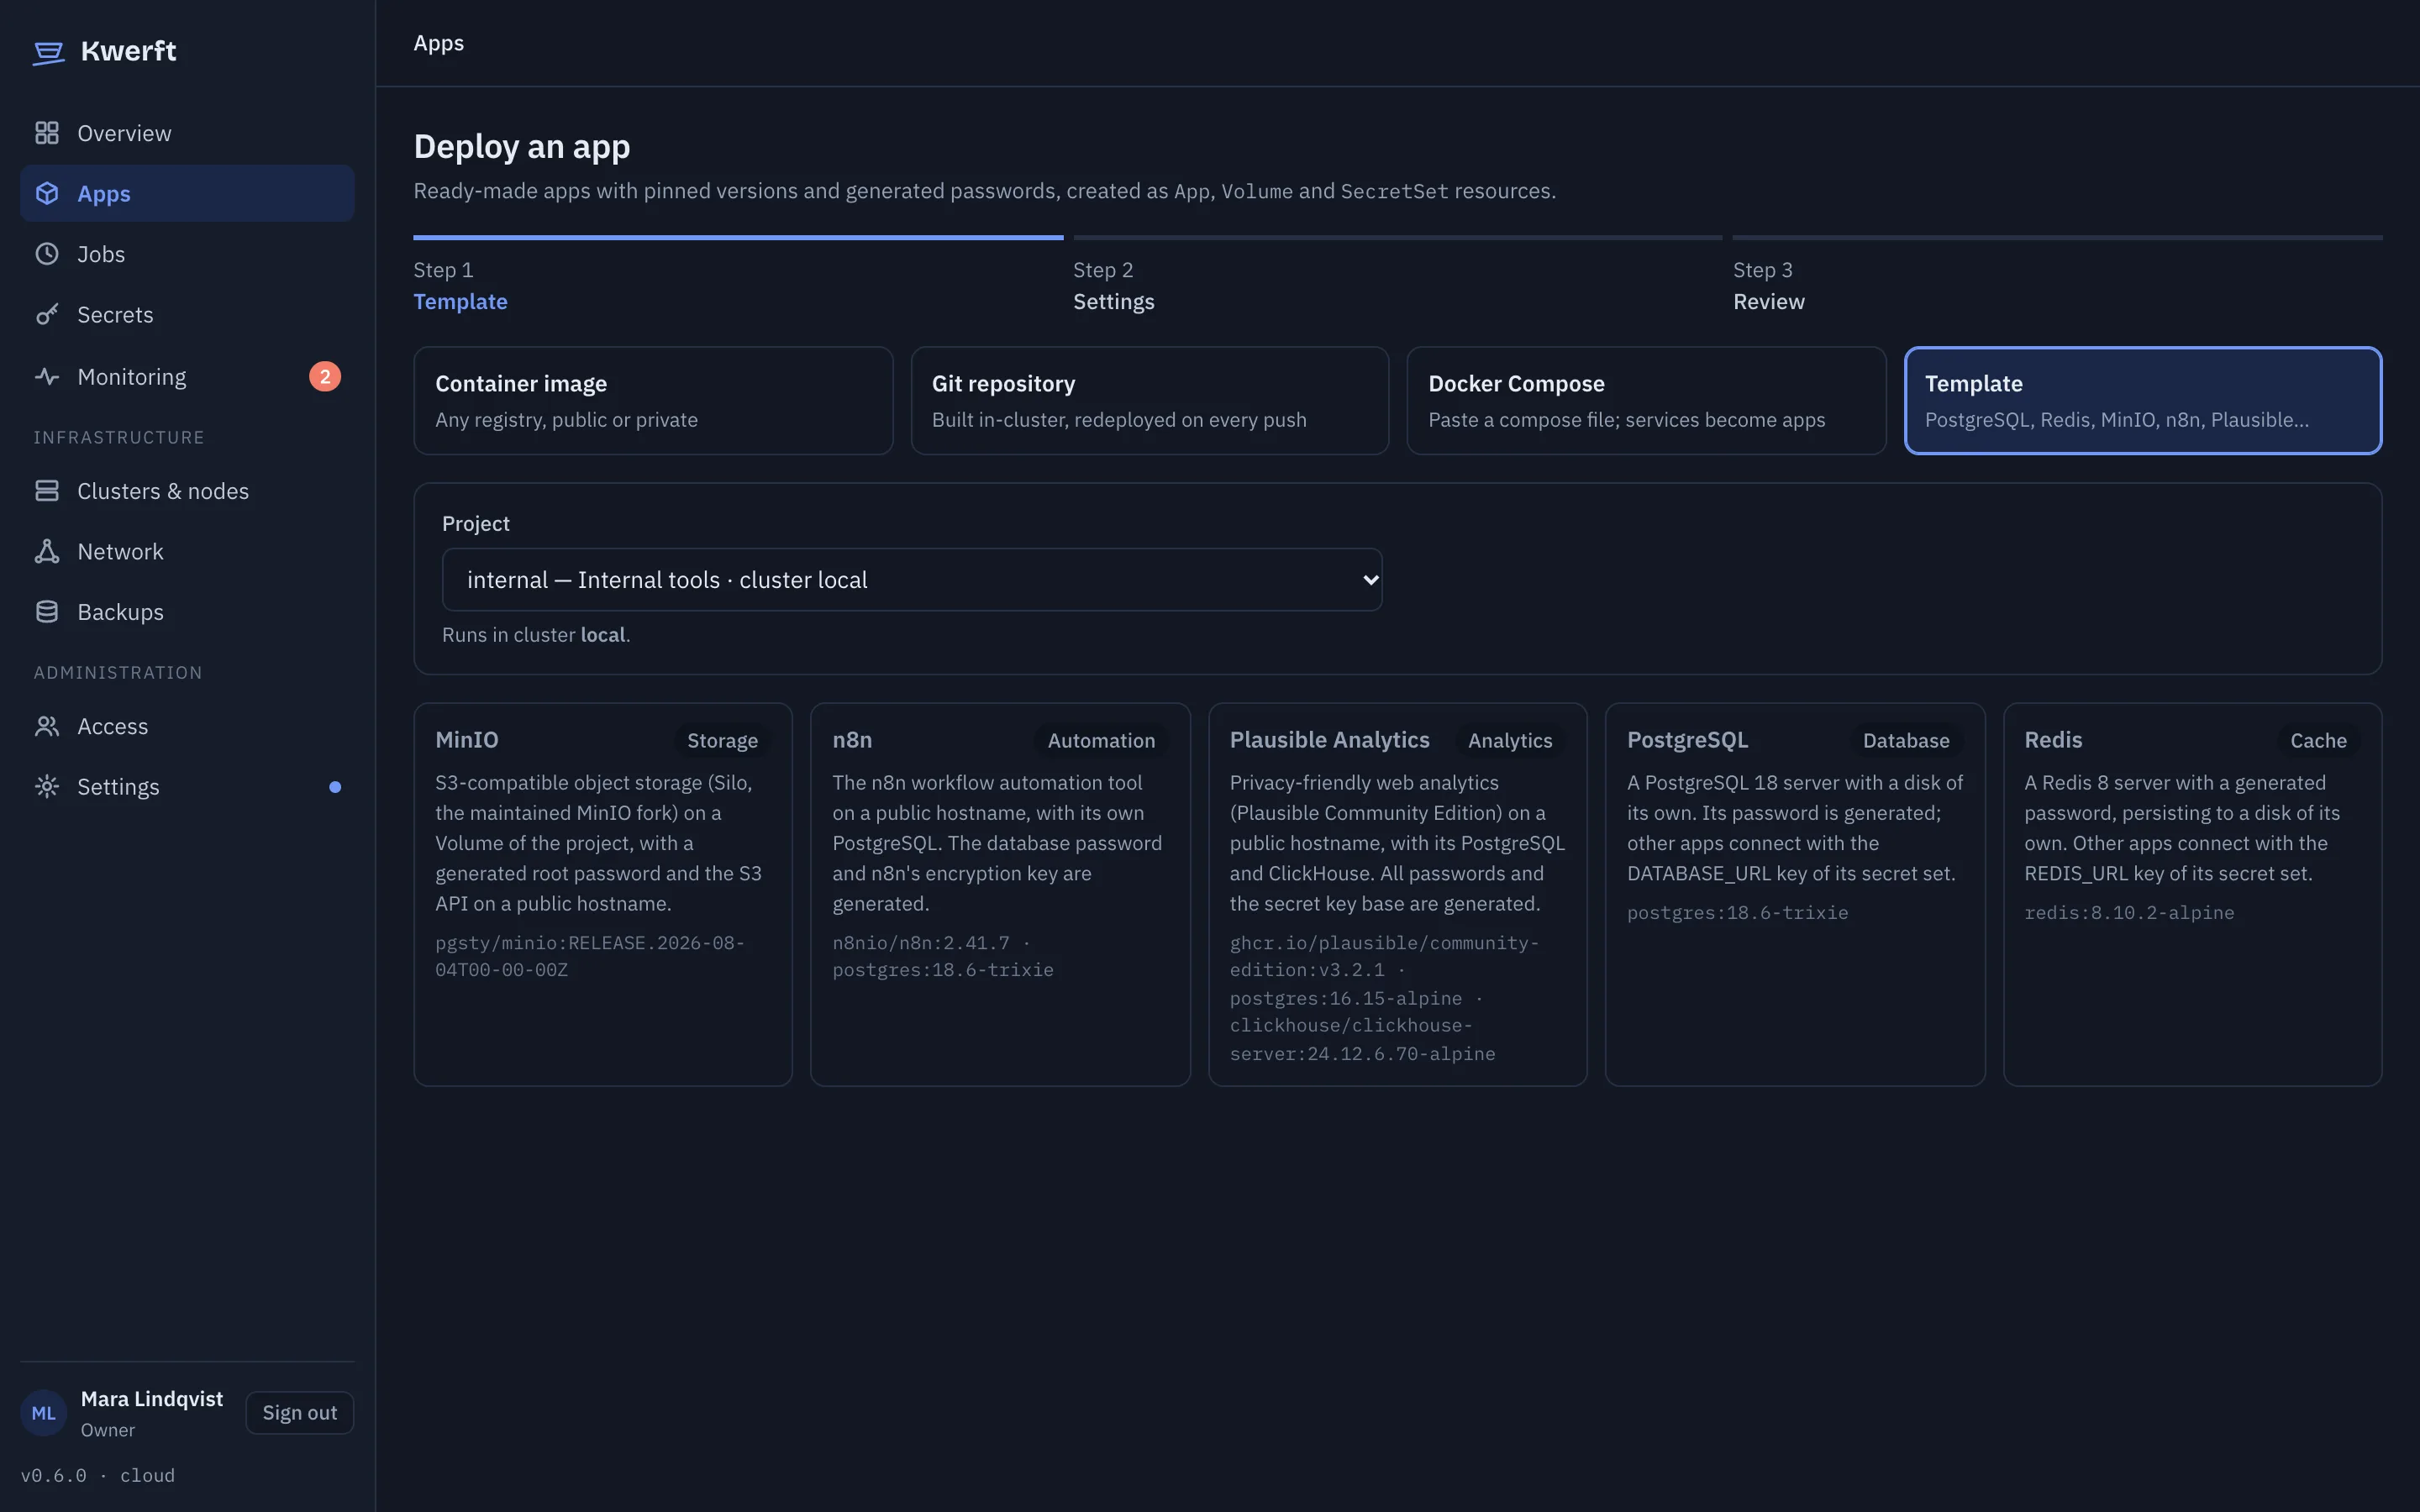The width and height of the screenshot is (2420, 1512).
Task: Click the n8nio/n8n:2.41.7 image text
Action: tap(921, 943)
